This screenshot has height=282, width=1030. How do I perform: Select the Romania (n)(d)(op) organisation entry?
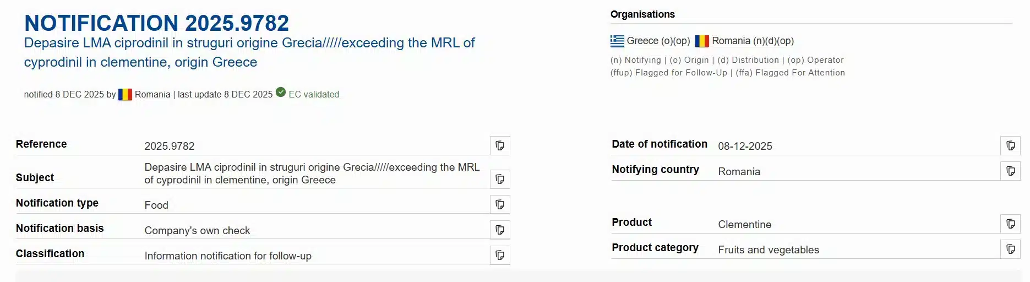click(x=753, y=41)
